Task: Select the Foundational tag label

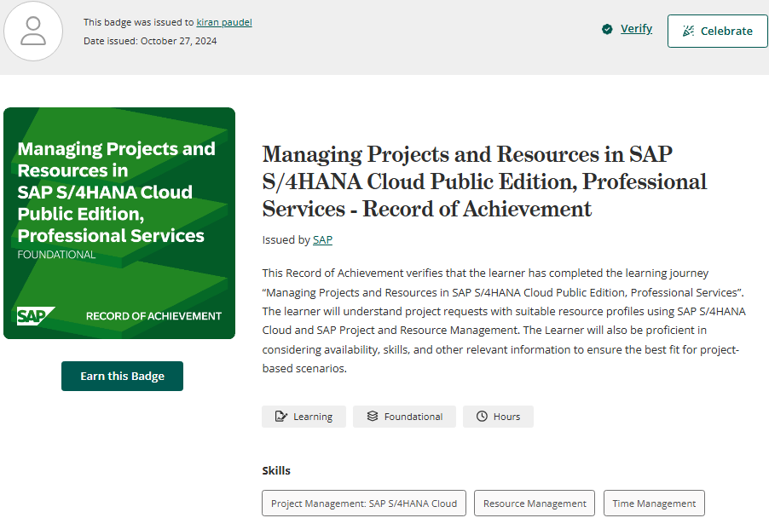Action: click(x=413, y=417)
